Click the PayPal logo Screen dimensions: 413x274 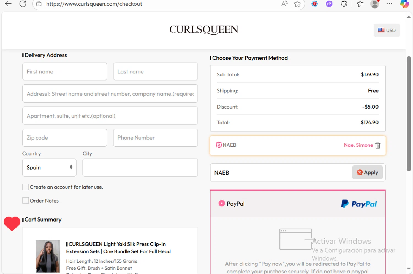359,204
